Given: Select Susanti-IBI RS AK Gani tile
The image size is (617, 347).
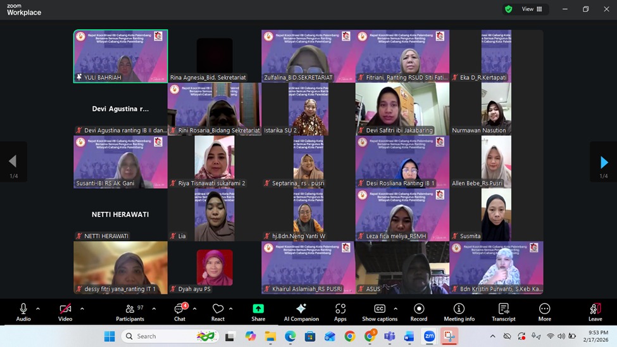Looking at the screenshot, I should pyautogui.click(x=120, y=162).
